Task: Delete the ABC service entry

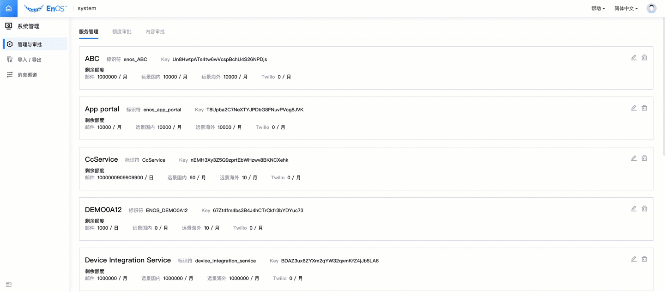Action: (644, 58)
